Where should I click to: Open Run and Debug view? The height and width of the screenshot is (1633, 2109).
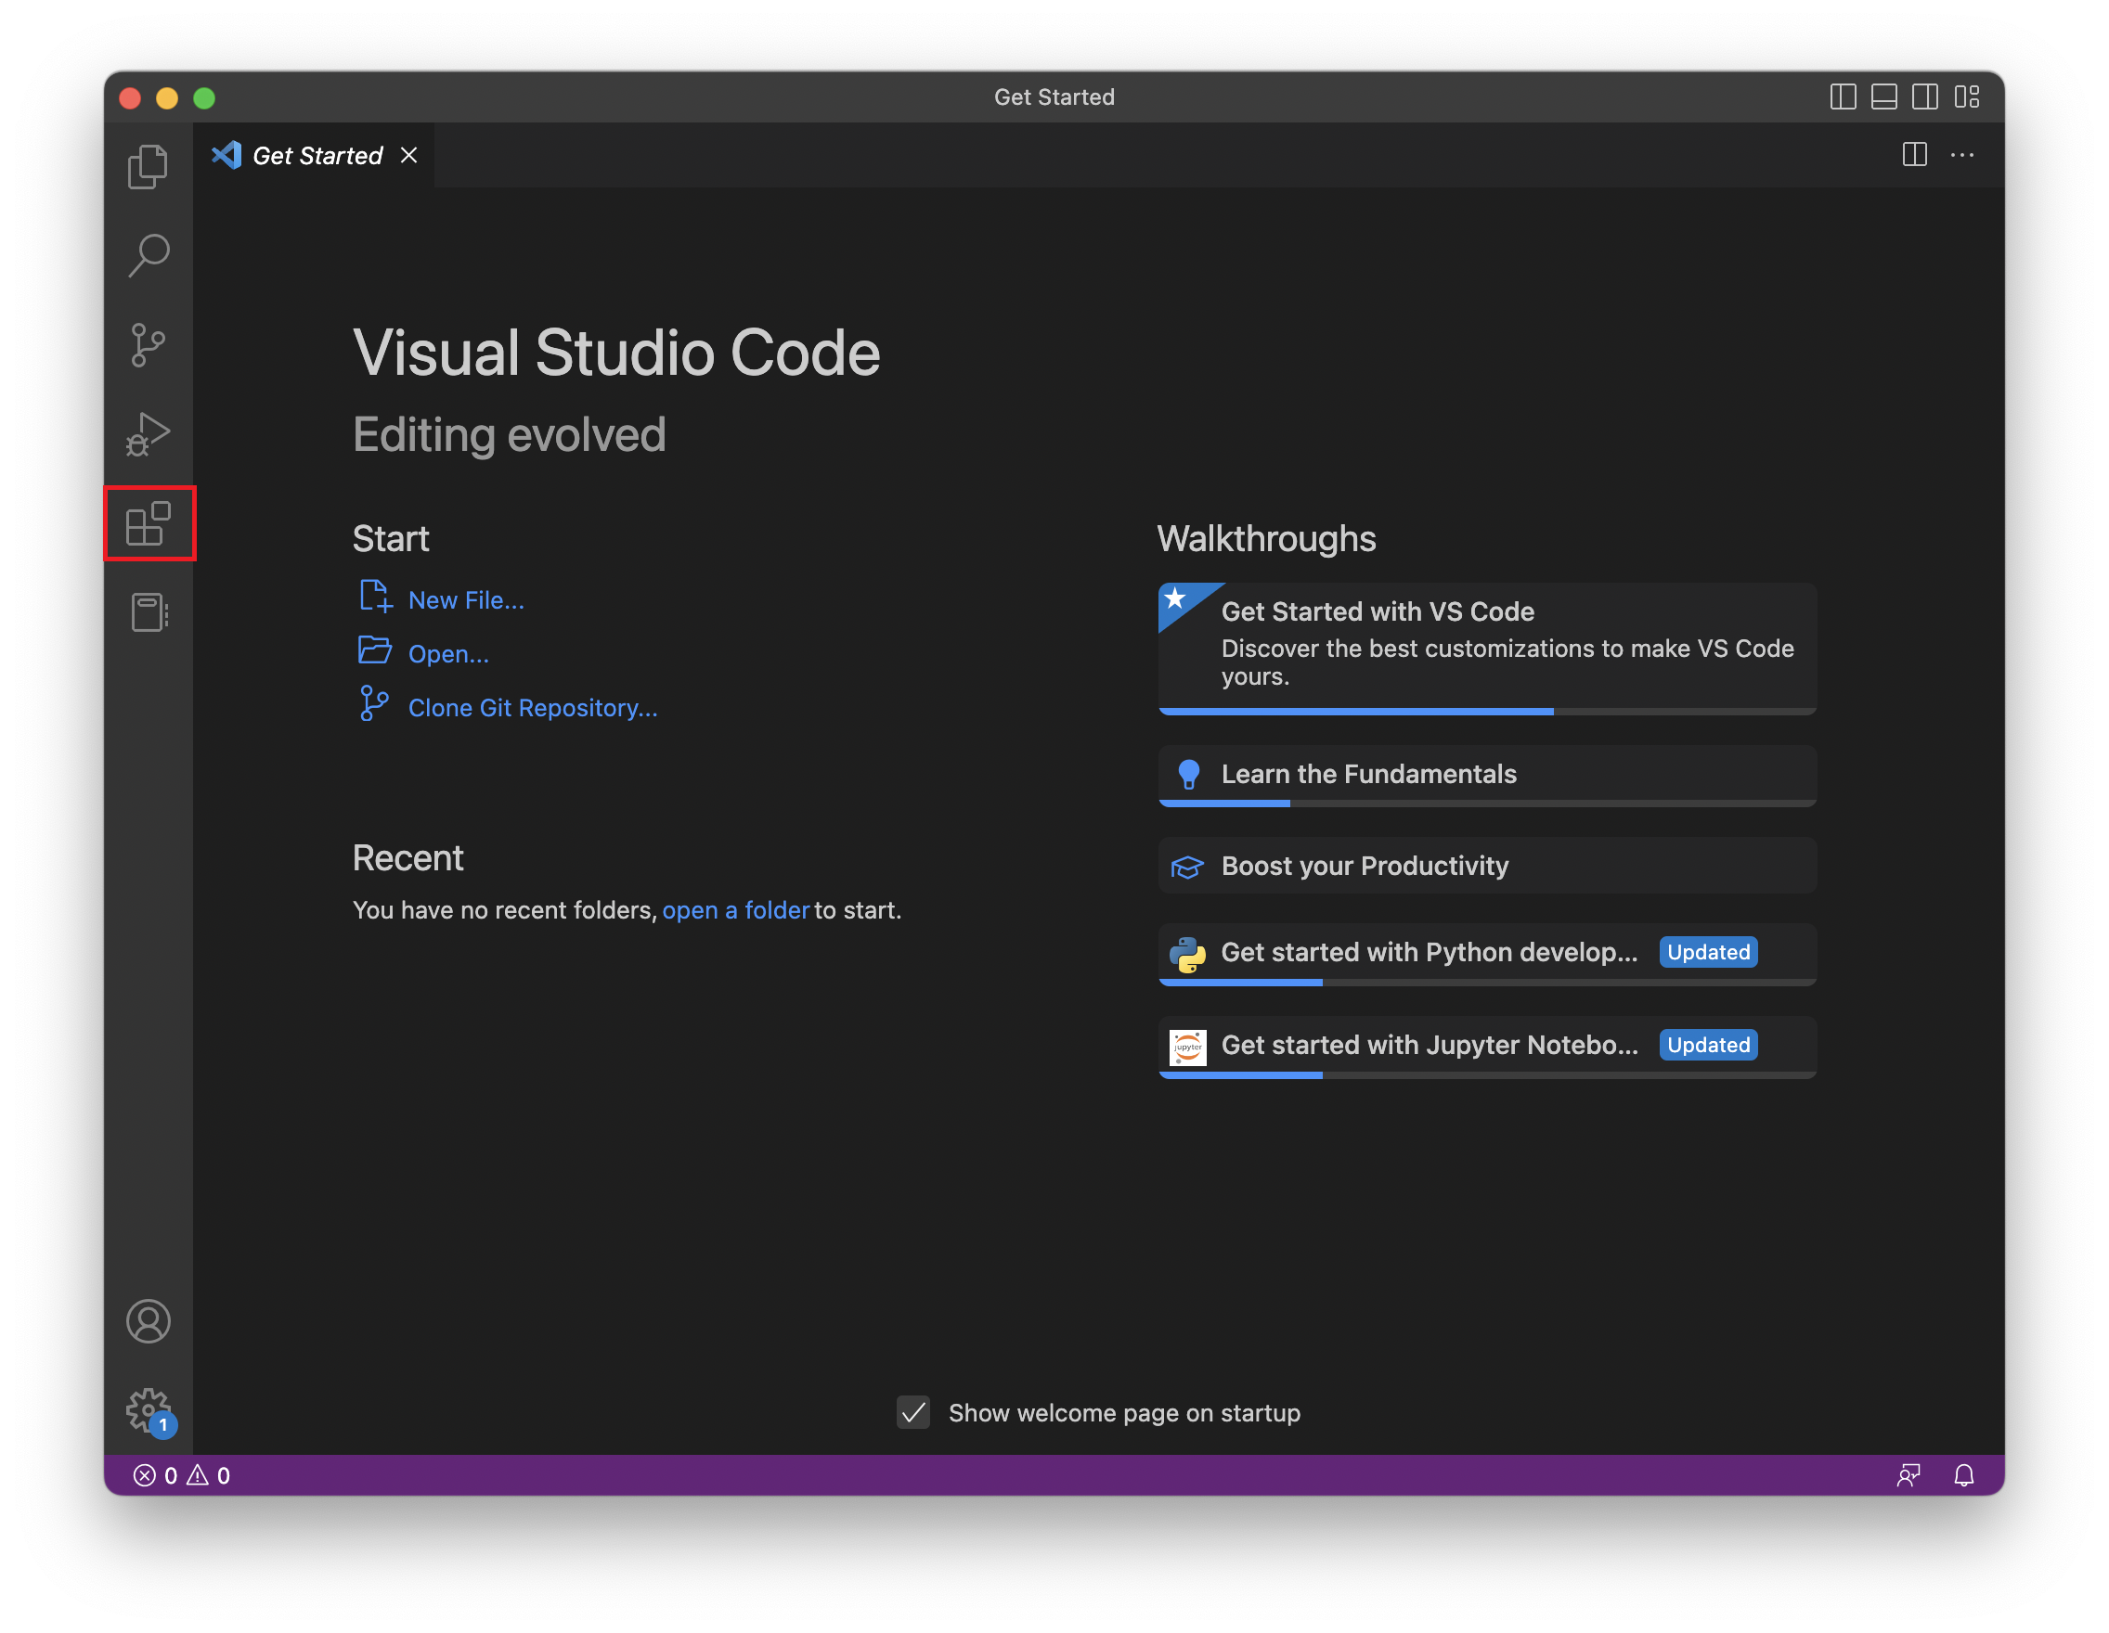pyautogui.click(x=148, y=433)
